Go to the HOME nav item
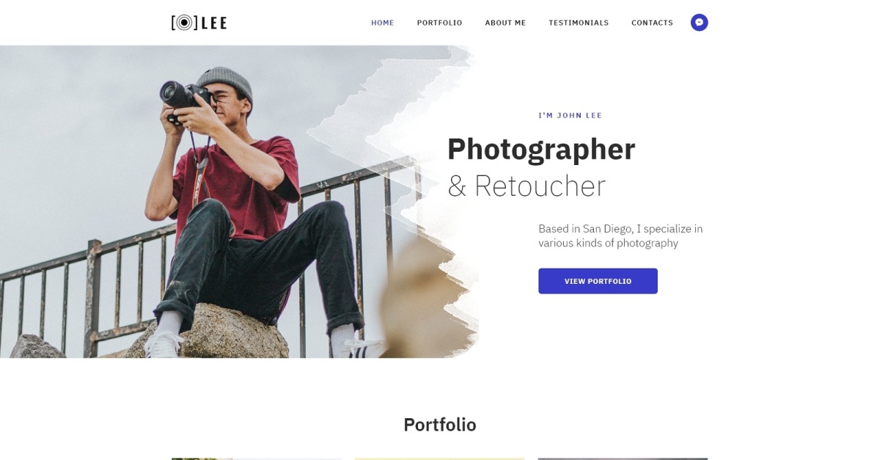The width and height of the screenshot is (880, 460). point(383,23)
